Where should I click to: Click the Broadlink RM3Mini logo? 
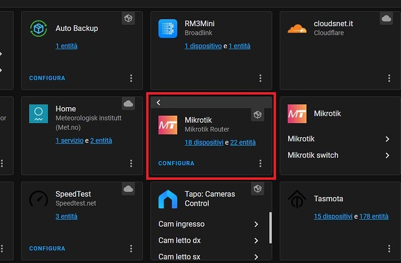167,28
